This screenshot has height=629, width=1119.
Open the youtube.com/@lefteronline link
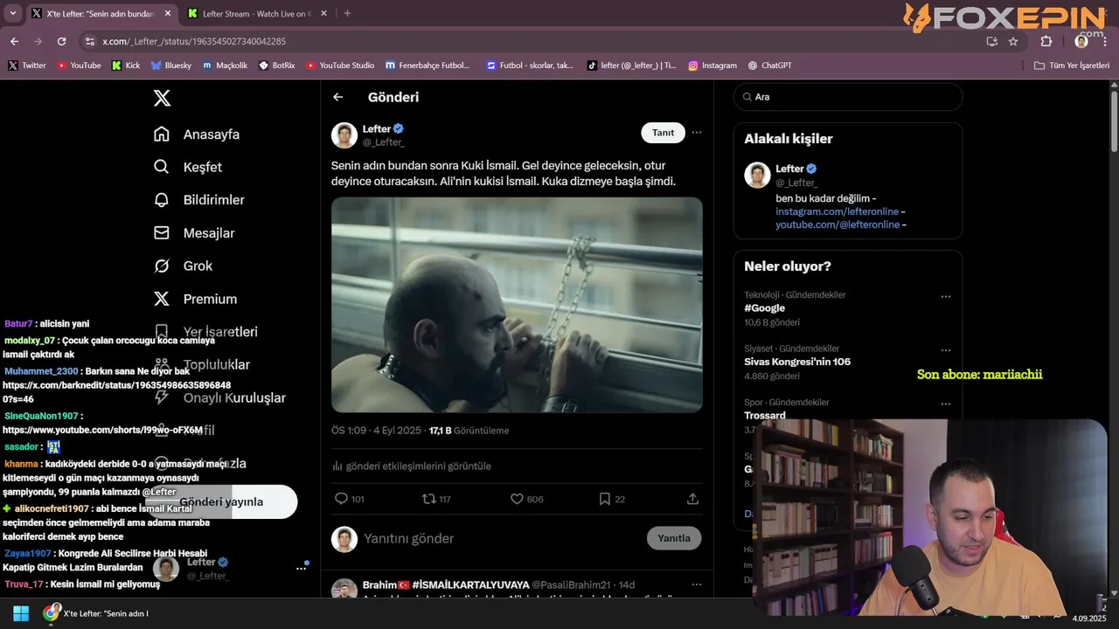(838, 225)
